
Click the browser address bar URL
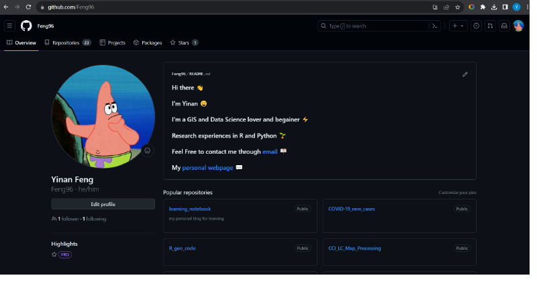pos(71,7)
